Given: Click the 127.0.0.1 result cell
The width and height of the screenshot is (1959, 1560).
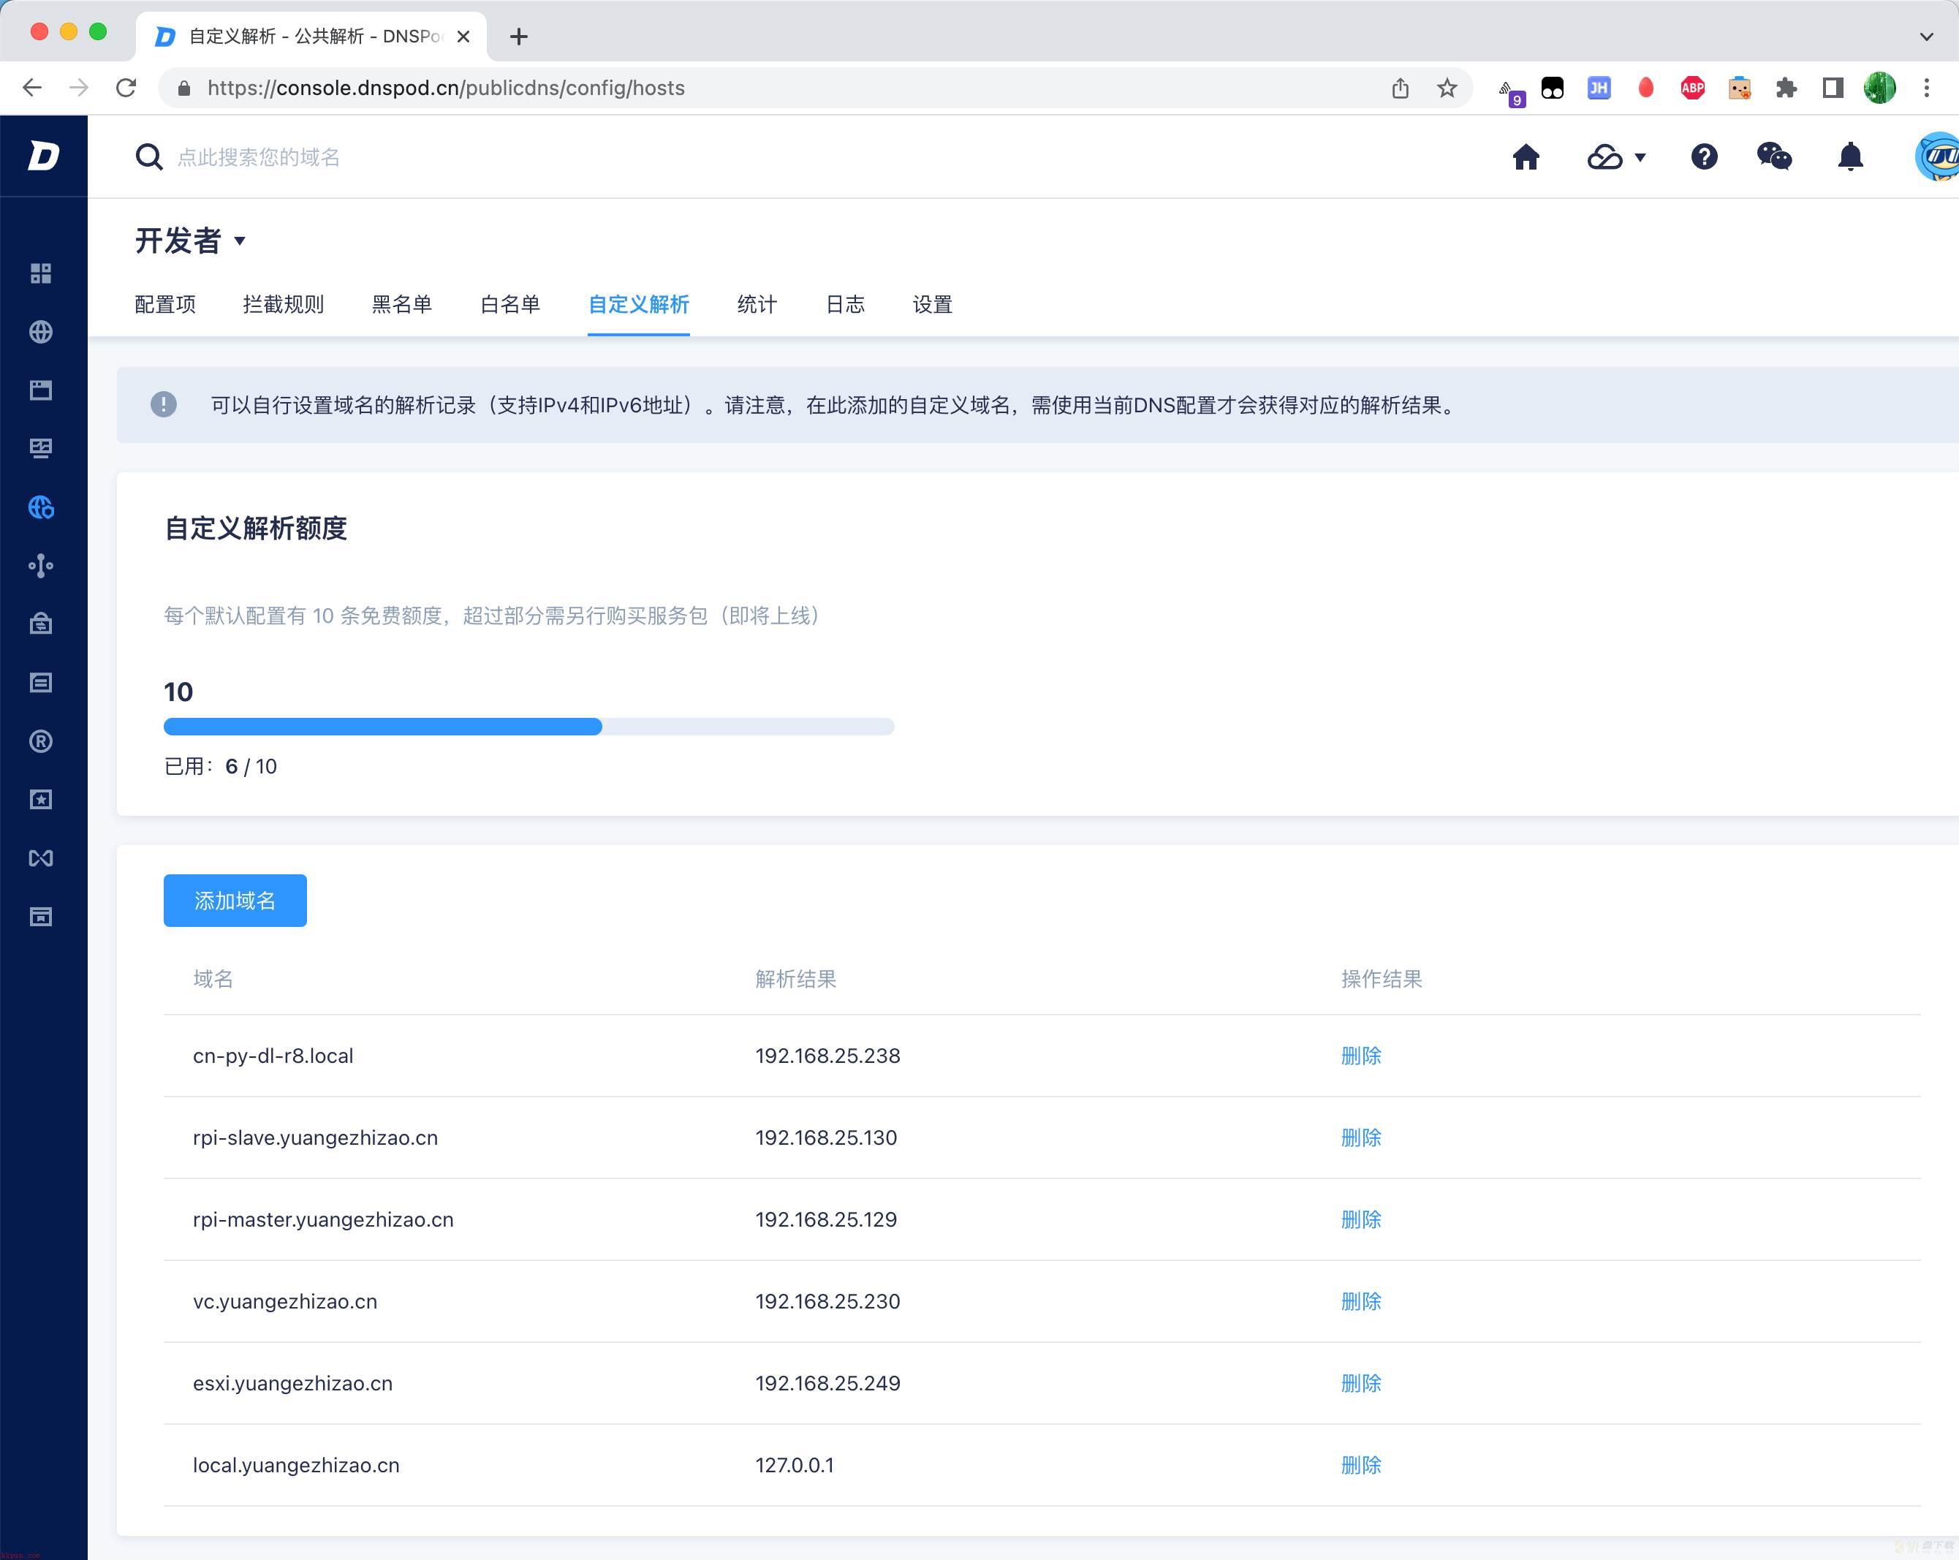Looking at the screenshot, I should (794, 1464).
